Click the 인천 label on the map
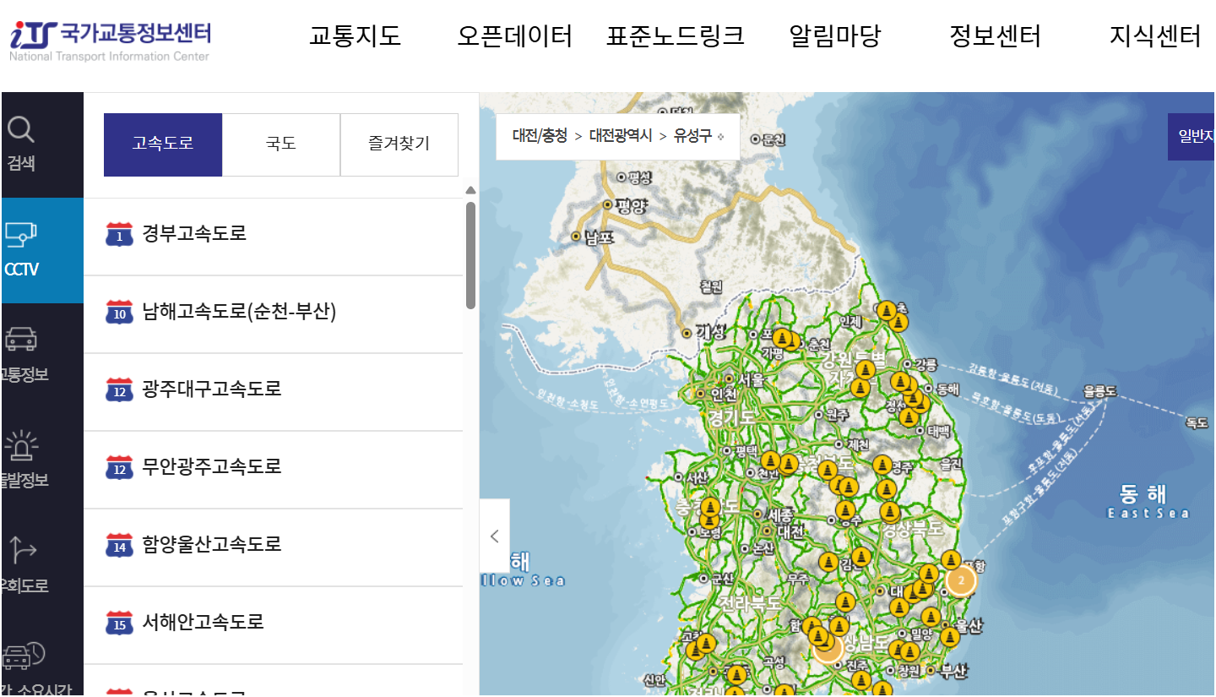1216x697 pixels. pyautogui.click(x=723, y=395)
